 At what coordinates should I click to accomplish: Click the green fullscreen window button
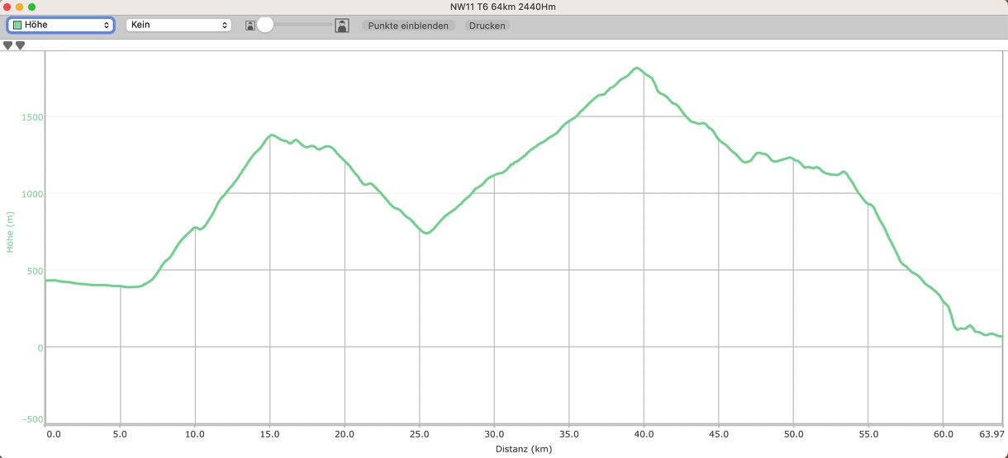click(32, 7)
